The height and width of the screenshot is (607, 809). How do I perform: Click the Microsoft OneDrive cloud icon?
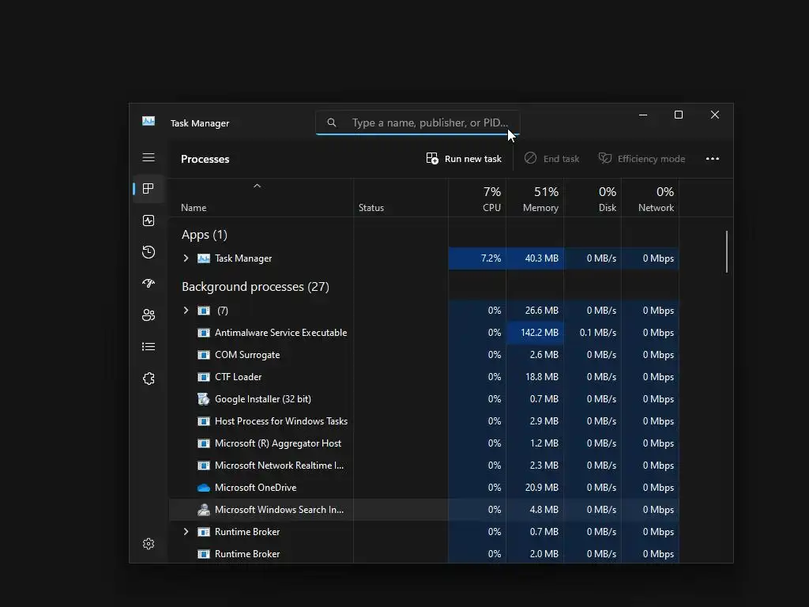point(204,488)
